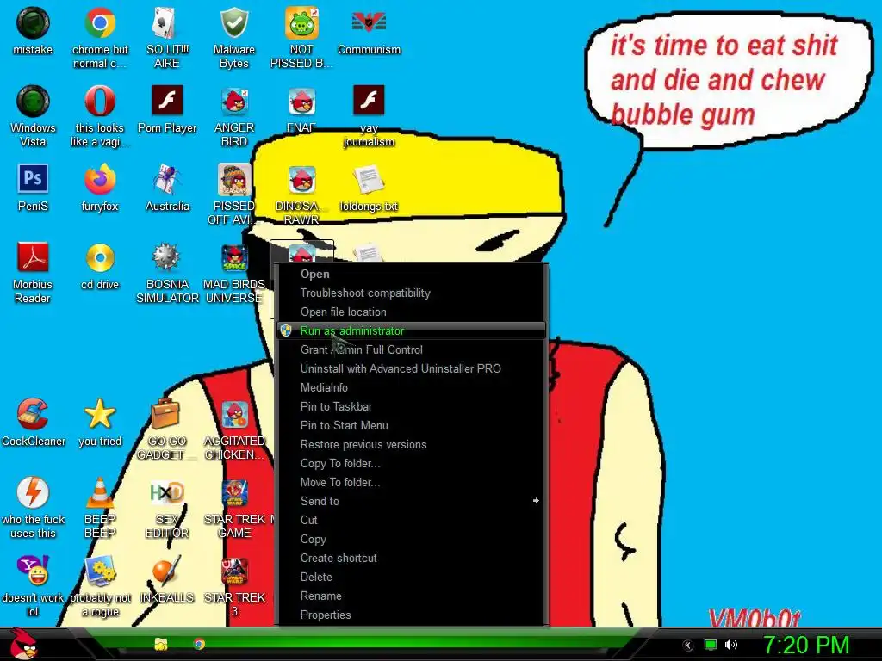Viewport: 882px width, 661px height.
Task: Select the 'probably not a rogue' icon
Action: coord(100,571)
